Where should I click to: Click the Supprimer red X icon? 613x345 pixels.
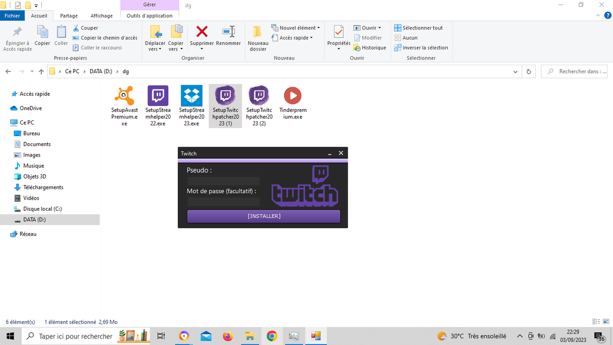point(202,31)
